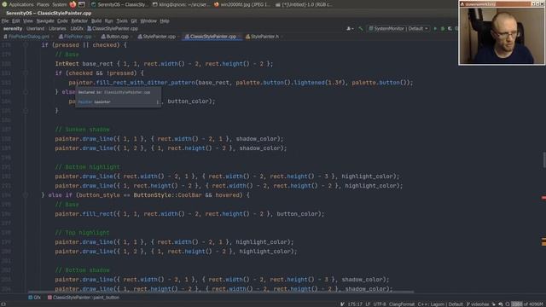Image resolution: width=546 pixels, height=307 pixels.
Task: Collapse fold marker beside else if CoolBar line
Action: pos(26,195)
